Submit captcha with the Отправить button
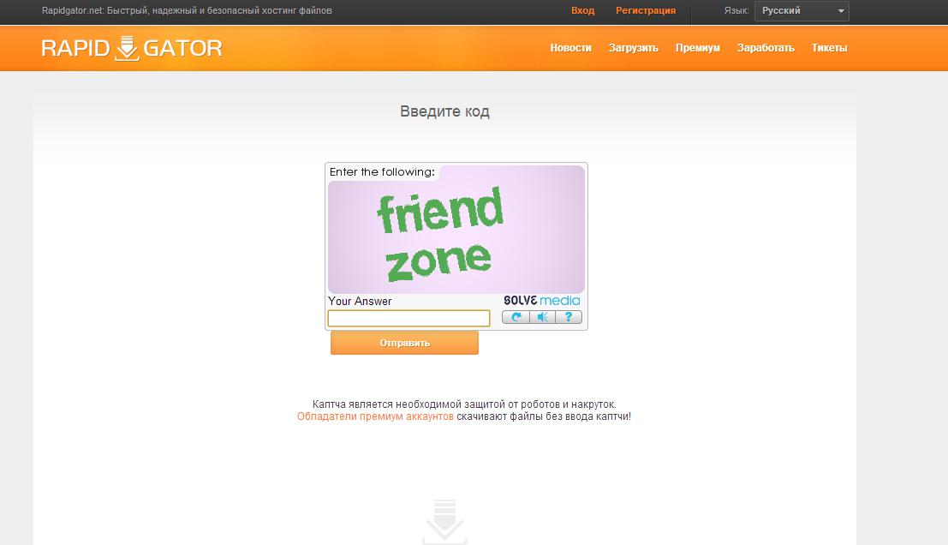 pos(404,343)
